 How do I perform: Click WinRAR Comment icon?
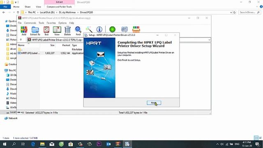click(x=125, y=29)
